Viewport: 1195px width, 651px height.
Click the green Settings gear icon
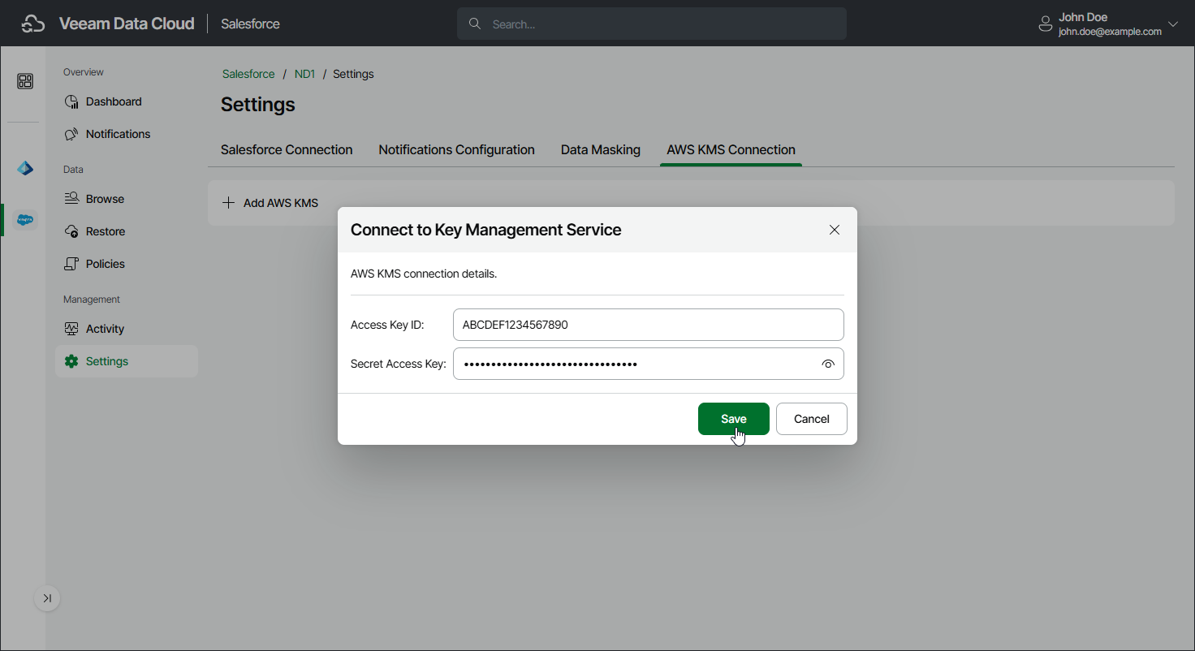tap(71, 361)
